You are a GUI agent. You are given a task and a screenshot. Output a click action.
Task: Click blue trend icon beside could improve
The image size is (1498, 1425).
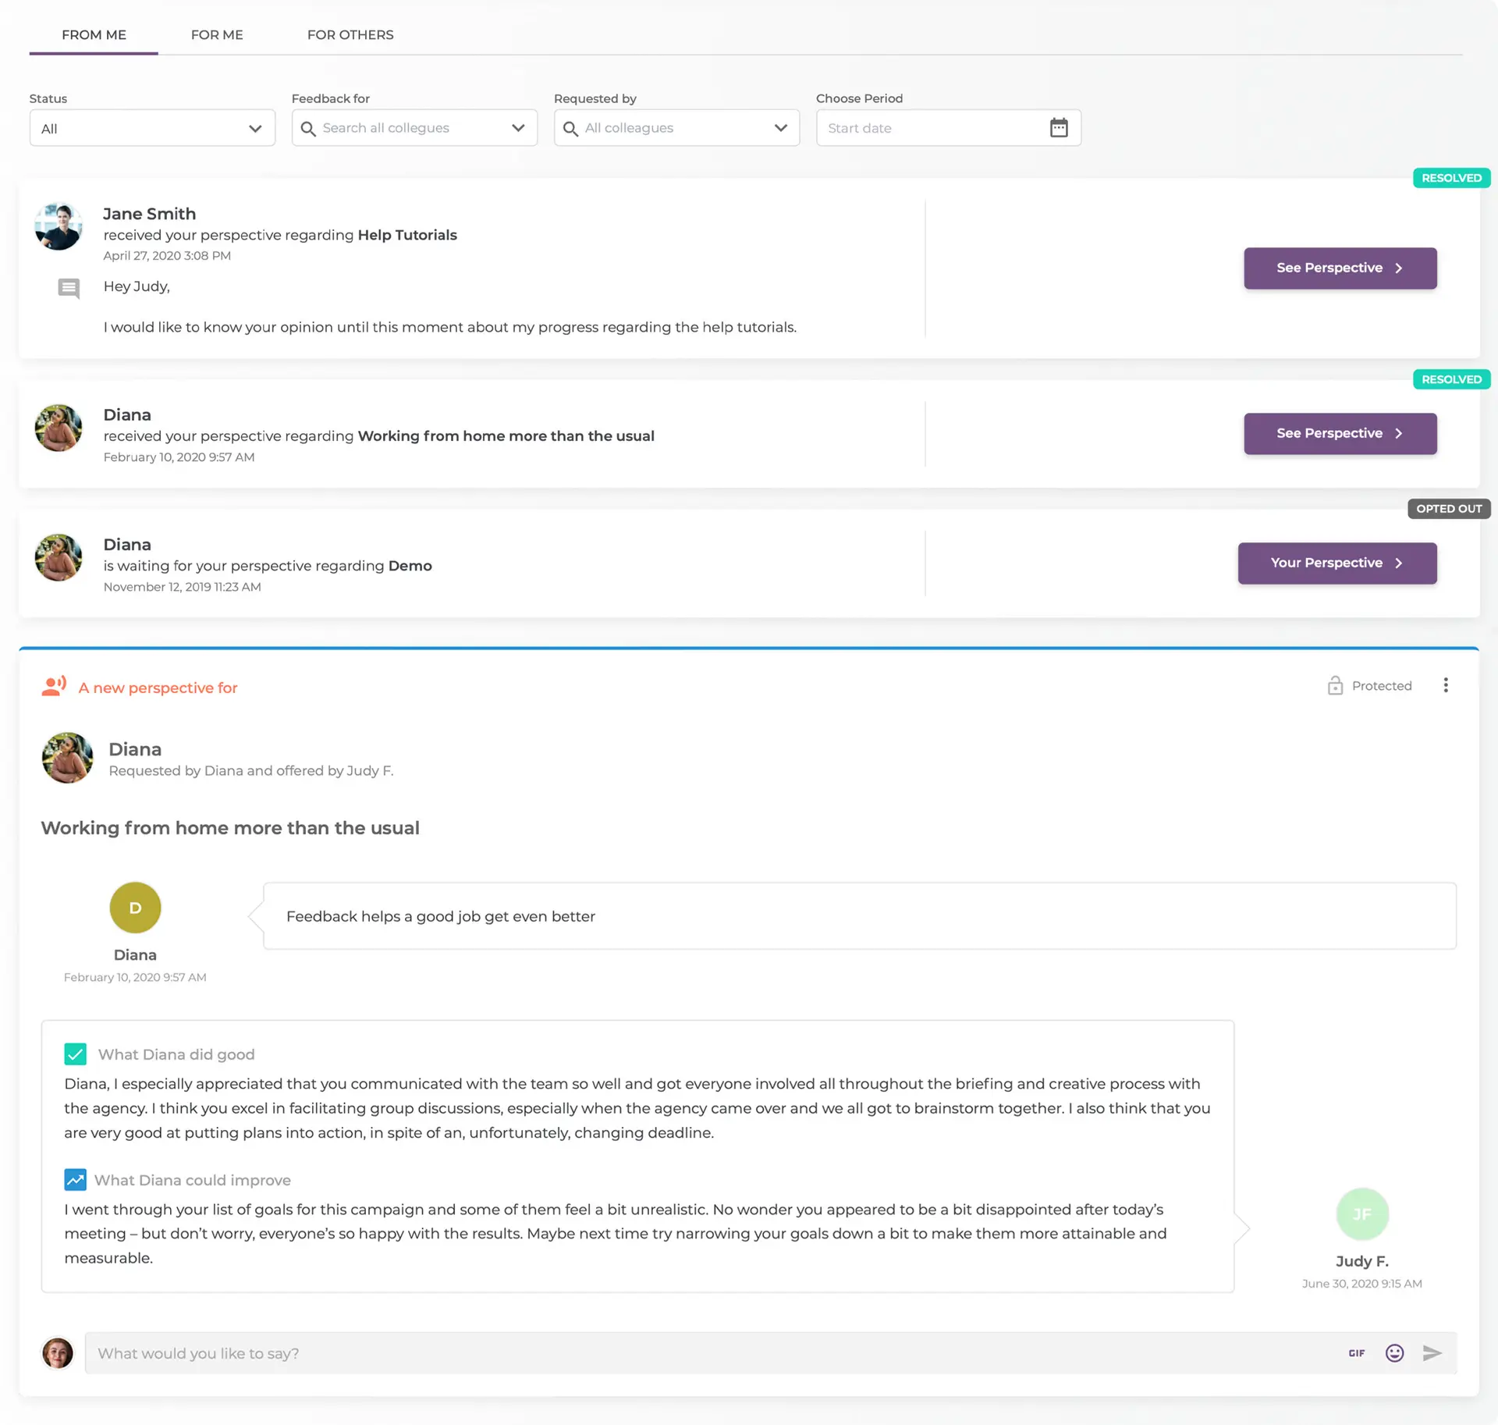click(x=76, y=1179)
